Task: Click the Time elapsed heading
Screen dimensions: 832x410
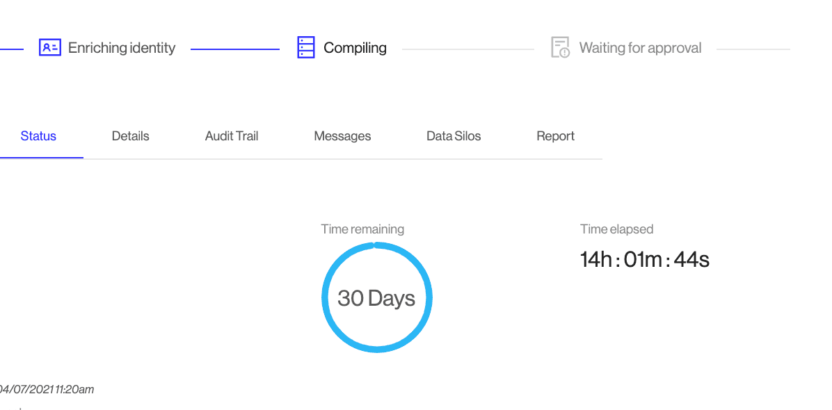Action: 617,229
